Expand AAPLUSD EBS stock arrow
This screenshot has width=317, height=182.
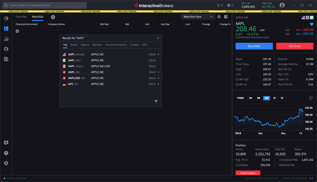pyautogui.click(x=159, y=78)
